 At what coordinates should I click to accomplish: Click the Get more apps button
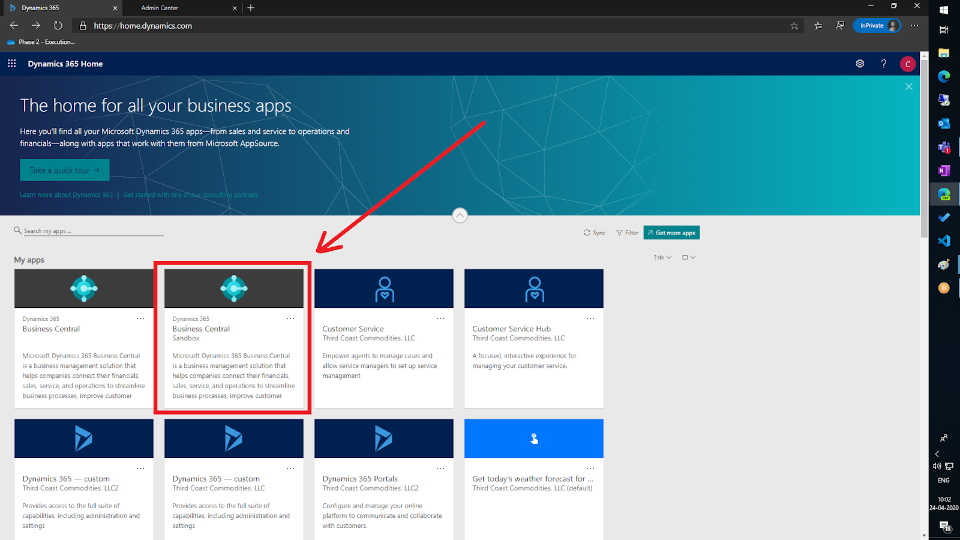(671, 233)
